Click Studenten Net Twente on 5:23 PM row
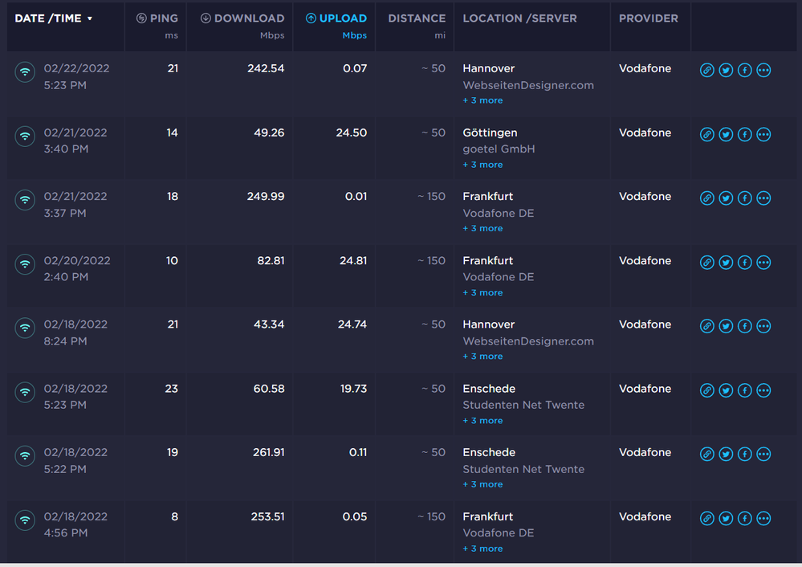This screenshot has height=567, width=802. pos(523,405)
